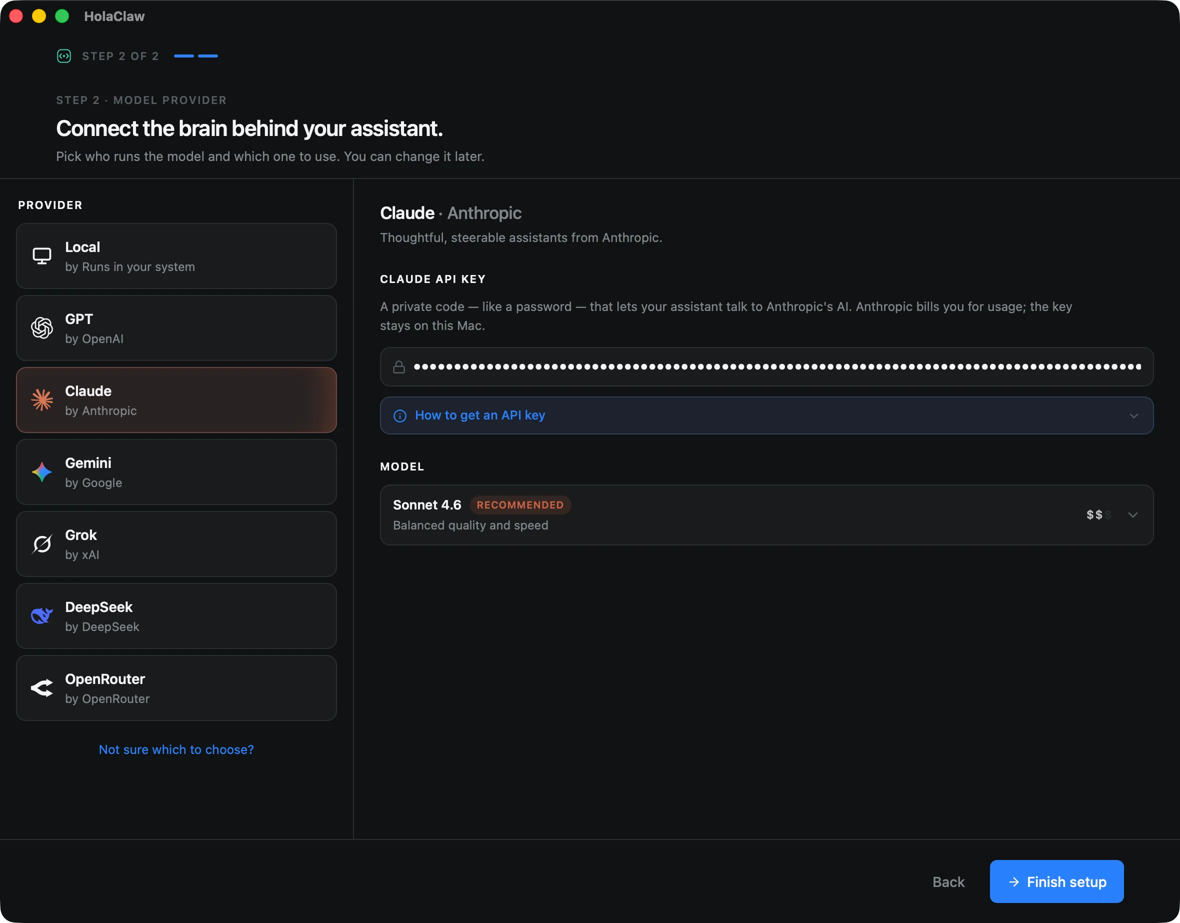The image size is (1180, 923).
Task: Click the "PROVIDER" section heading
Action: (50, 205)
